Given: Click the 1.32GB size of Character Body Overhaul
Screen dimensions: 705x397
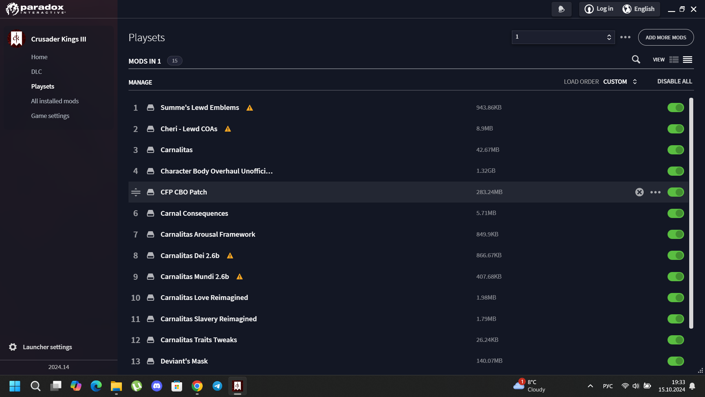Looking at the screenshot, I should (486, 171).
